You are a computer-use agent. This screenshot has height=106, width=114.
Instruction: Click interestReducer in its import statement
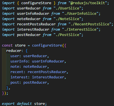[33, 30]
